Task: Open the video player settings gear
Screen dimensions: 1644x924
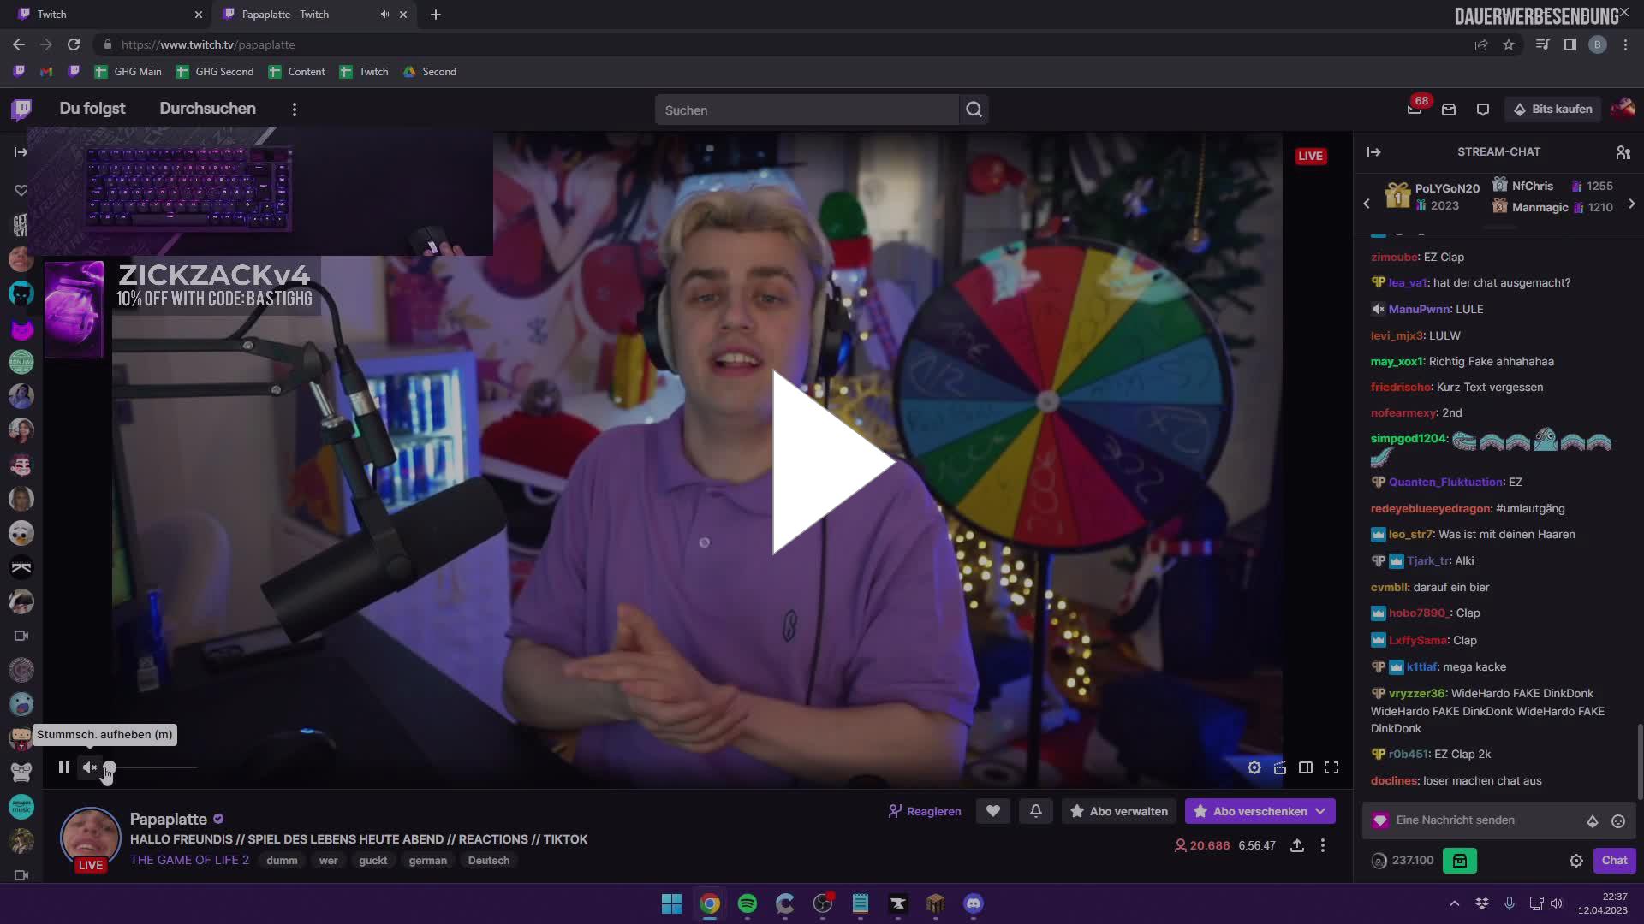Action: pos(1254,767)
